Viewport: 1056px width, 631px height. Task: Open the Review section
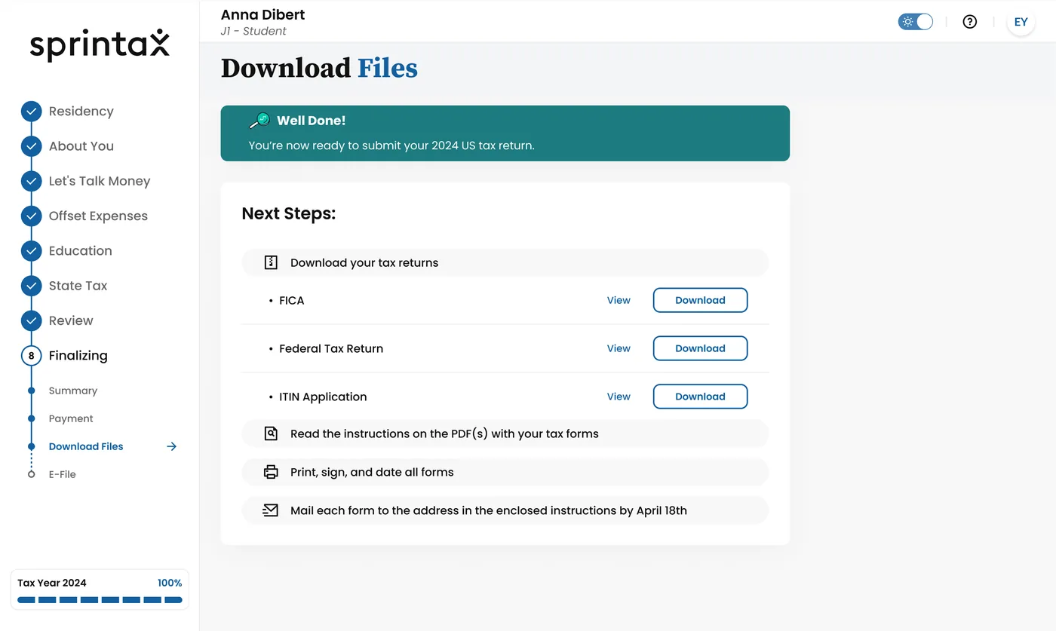click(x=71, y=320)
